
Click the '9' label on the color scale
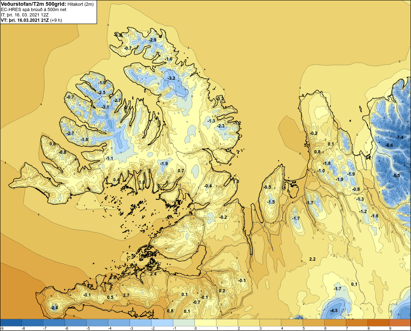(x=390, y=329)
